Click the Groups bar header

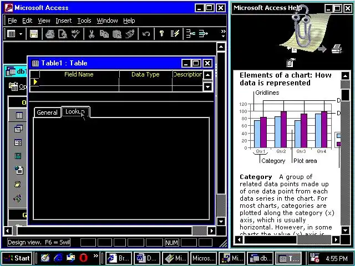[18, 214]
